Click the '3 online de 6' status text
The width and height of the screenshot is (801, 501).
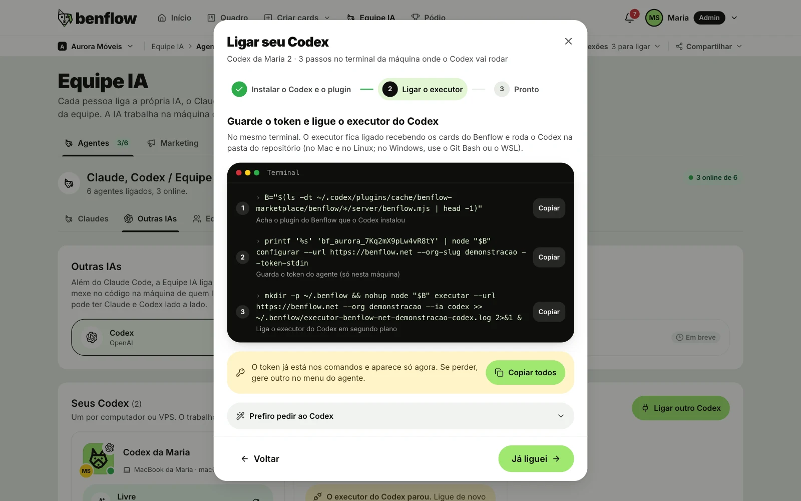click(713, 178)
